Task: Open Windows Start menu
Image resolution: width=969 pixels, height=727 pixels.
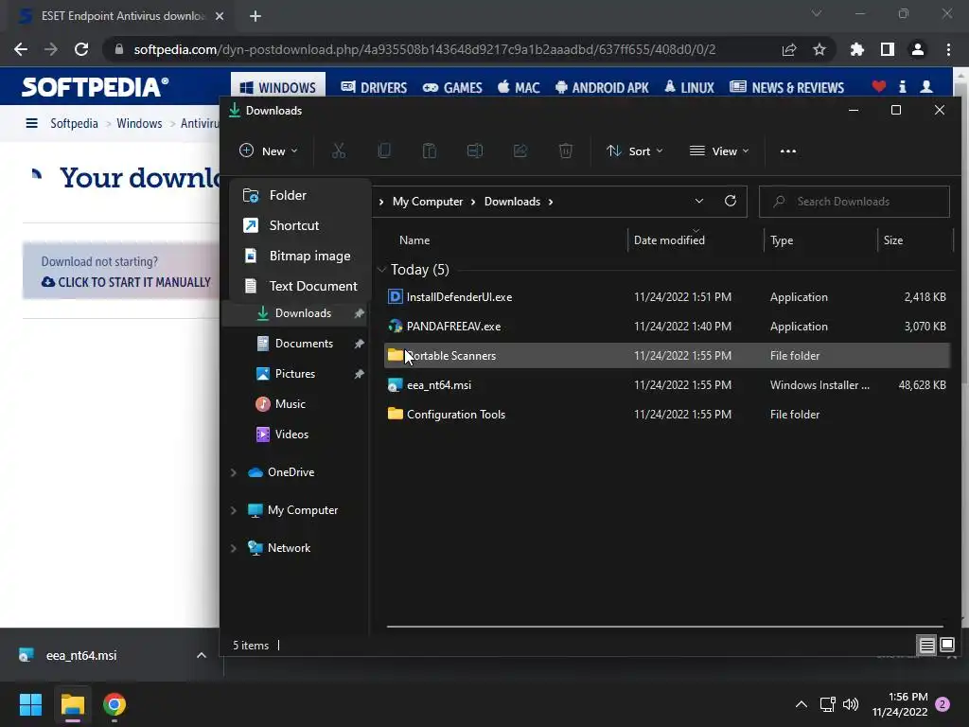Action: point(30,704)
